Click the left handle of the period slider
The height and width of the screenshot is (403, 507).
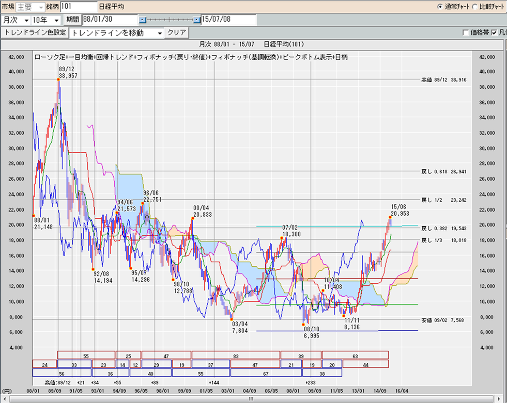(x=143, y=20)
